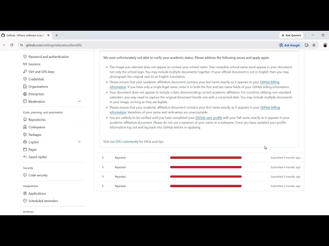The height and width of the screenshot is (246, 329).
Task: Click the Scheduled reminders clock icon
Action: coord(25,201)
